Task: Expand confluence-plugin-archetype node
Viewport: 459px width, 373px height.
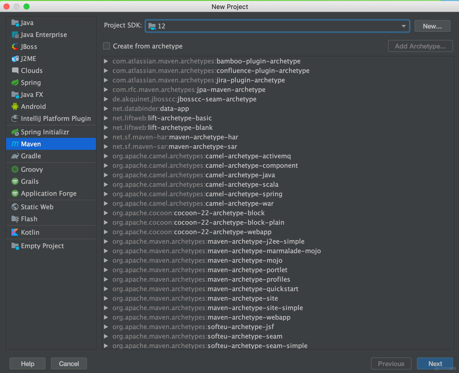Action: (106, 71)
